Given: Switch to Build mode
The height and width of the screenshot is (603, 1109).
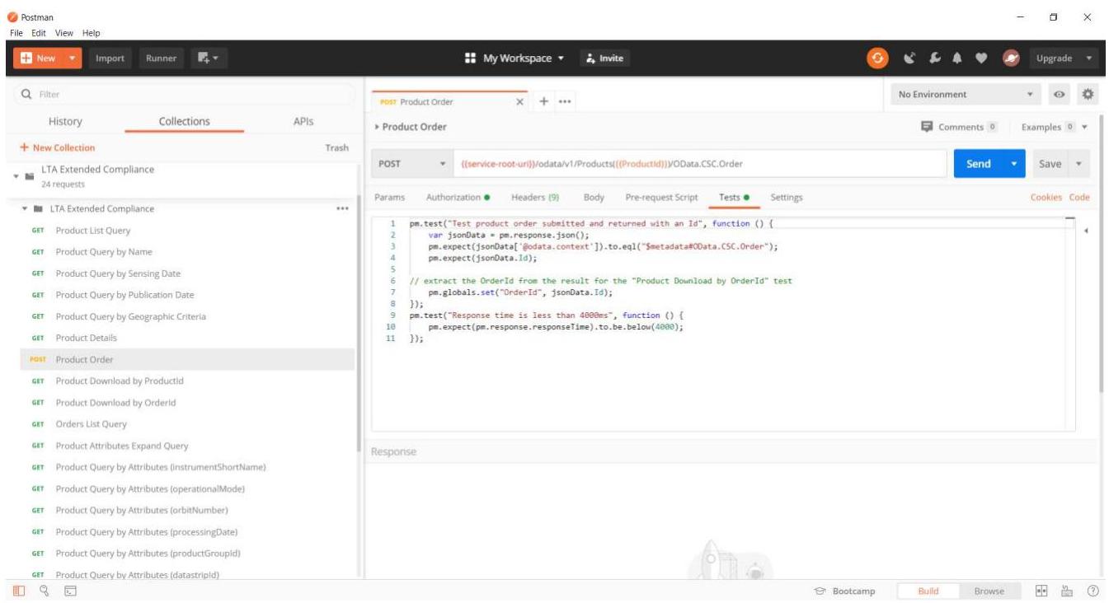Looking at the screenshot, I should 928,591.
